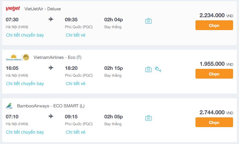Choose the VietJetAir Deluxe flight for 2.234.000
The image size is (239, 144).
(214, 25)
